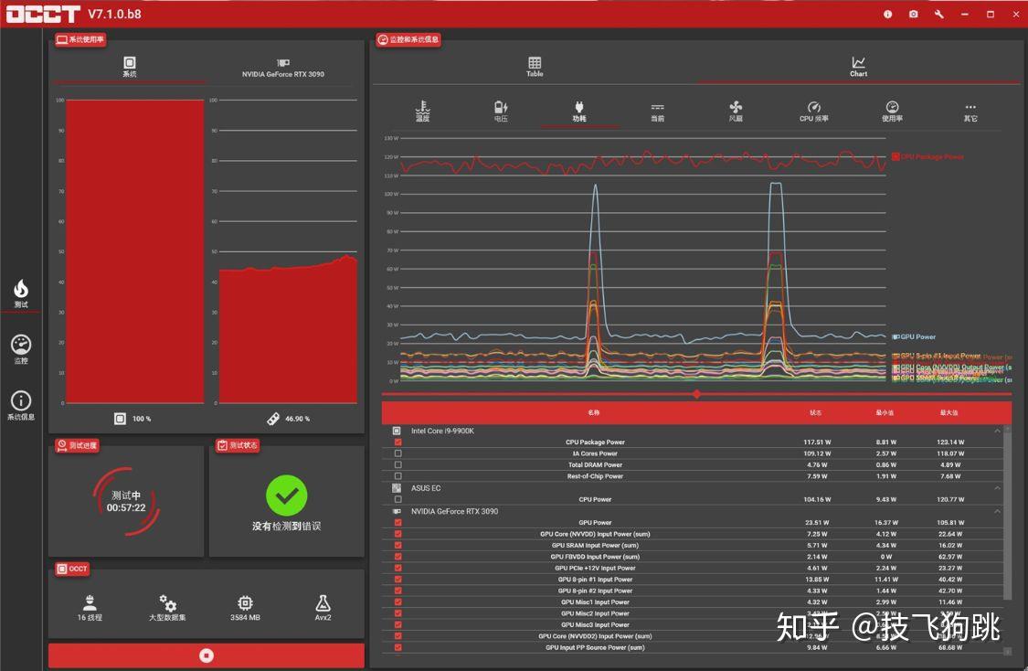Open settings via the wrench icon
The height and width of the screenshot is (671, 1028).
(938, 15)
